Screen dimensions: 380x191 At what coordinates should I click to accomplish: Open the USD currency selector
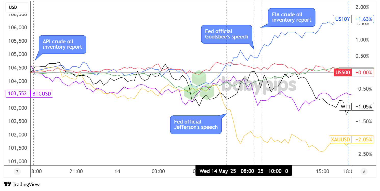pyautogui.click(x=17, y=7)
